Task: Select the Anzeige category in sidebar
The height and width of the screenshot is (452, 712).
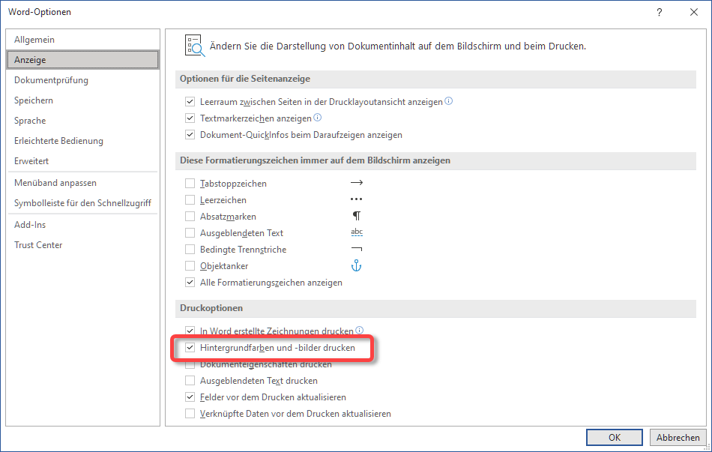Action: (82, 60)
